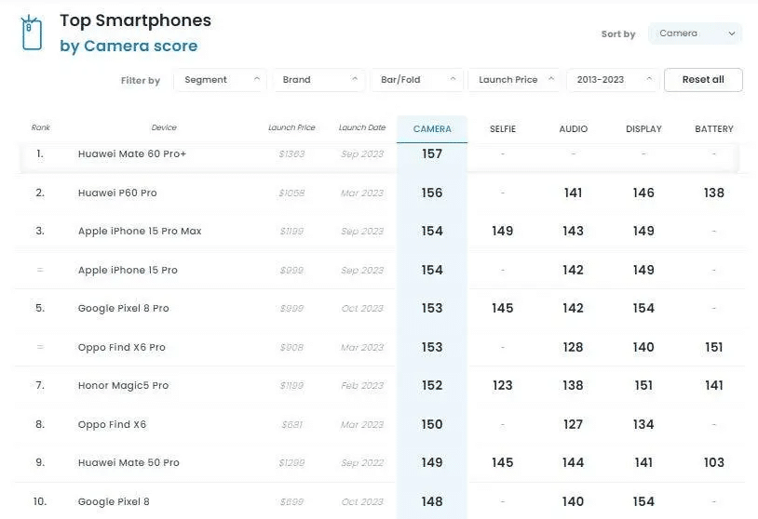Click camera score 148 for Google Pixel 8

click(432, 501)
